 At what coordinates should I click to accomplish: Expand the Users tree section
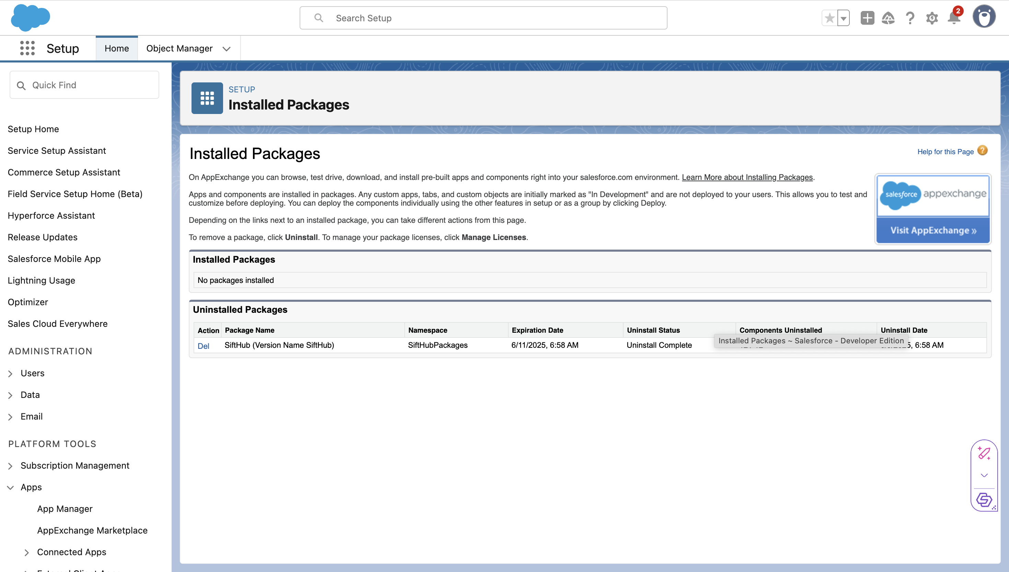tap(10, 374)
